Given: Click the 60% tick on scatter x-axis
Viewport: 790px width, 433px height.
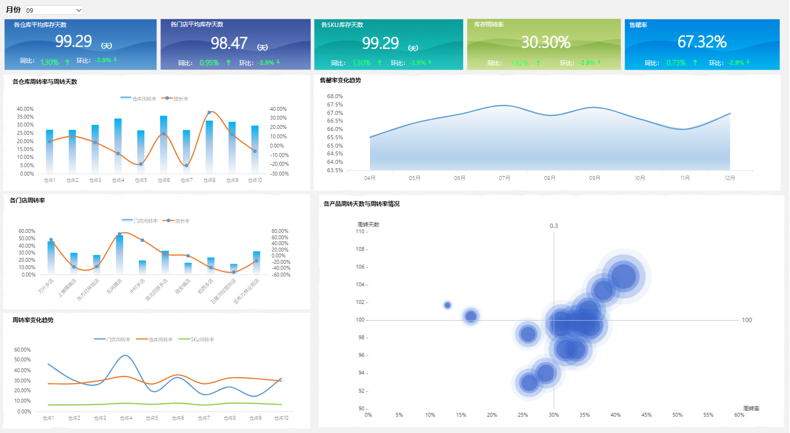Looking at the screenshot, I should tap(739, 415).
